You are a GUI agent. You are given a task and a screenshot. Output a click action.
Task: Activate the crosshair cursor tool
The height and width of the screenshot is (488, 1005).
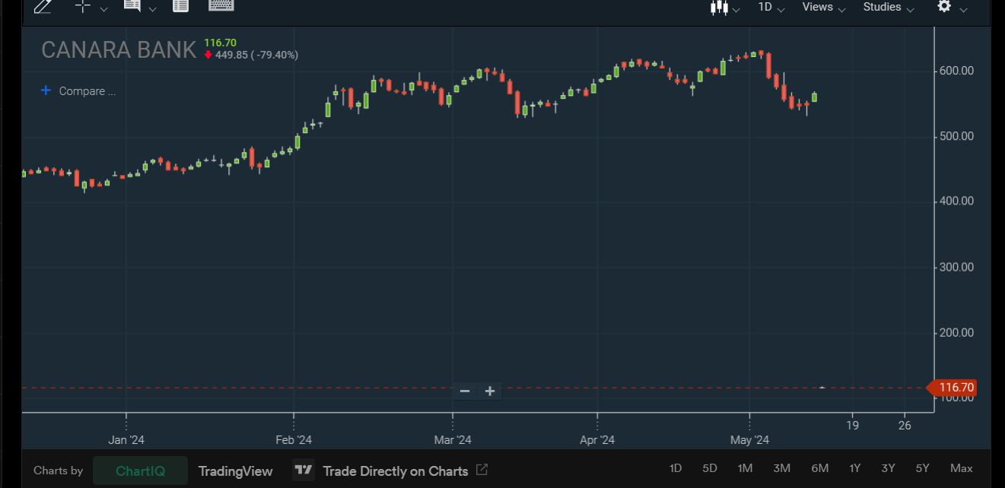[x=83, y=7]
